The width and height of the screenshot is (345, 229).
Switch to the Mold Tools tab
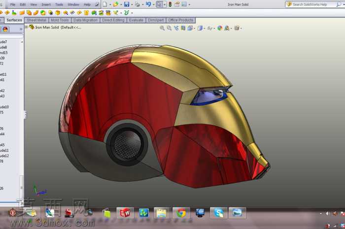[60, 20]
